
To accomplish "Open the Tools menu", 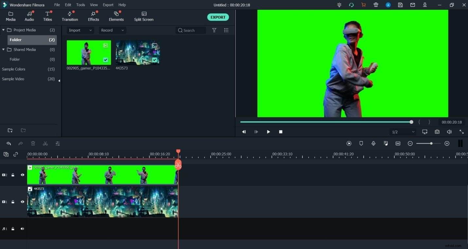I will [x=81, y=5].
